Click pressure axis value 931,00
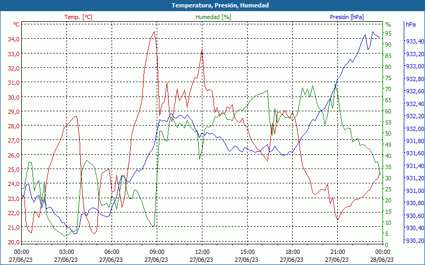The image size is (425, 265). coord(415,191)
